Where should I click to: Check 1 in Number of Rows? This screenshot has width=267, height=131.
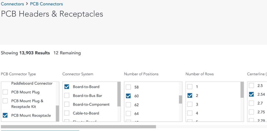190,87
